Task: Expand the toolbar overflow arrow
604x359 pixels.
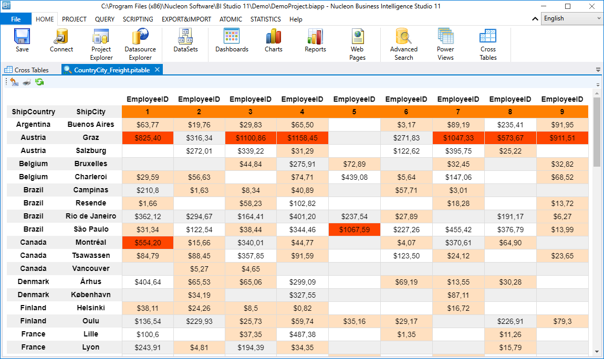Action: (598, 84)
